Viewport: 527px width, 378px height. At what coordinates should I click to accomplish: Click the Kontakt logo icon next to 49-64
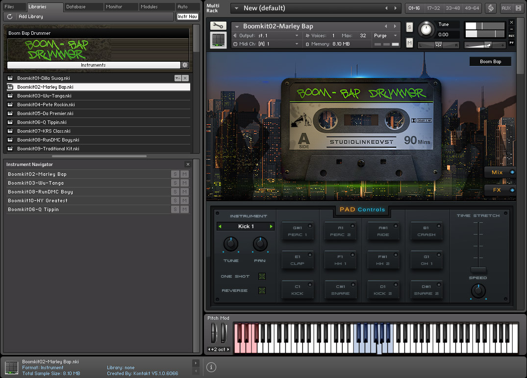[x=491, y=8]
